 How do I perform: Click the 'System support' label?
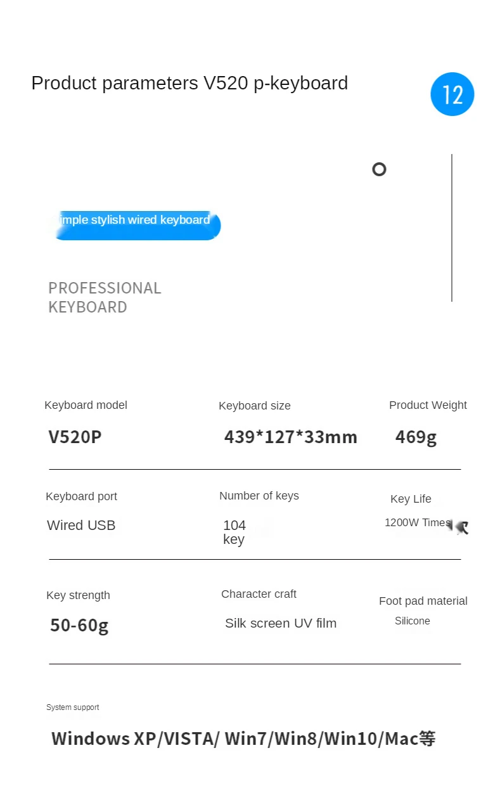[x=73, y=707]
